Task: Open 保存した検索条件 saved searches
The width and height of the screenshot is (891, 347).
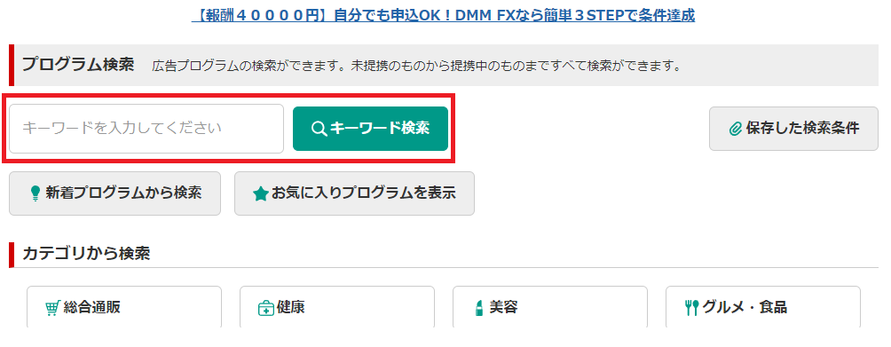Action: point(793,129)
